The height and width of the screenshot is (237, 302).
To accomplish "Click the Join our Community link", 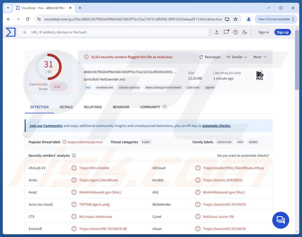I will (46, 126).
